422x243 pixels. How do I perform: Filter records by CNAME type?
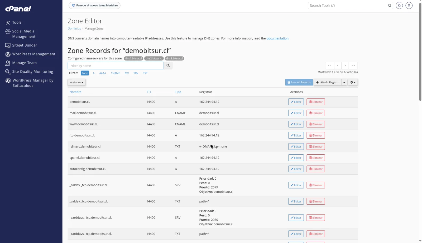[x=115, y=73]
